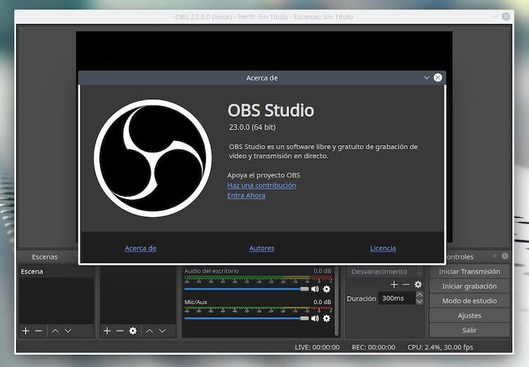
Task: Open transition properties gear icon
Action: tap(418, 285)
